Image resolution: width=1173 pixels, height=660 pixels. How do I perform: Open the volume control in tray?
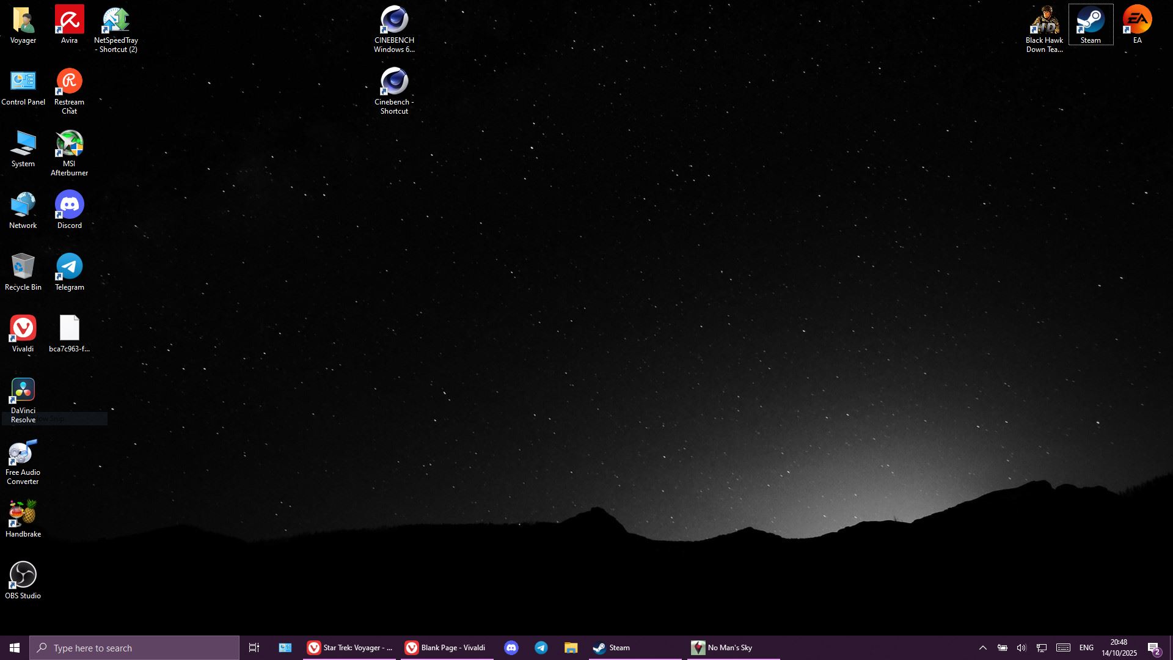(x=1021, y=648)
